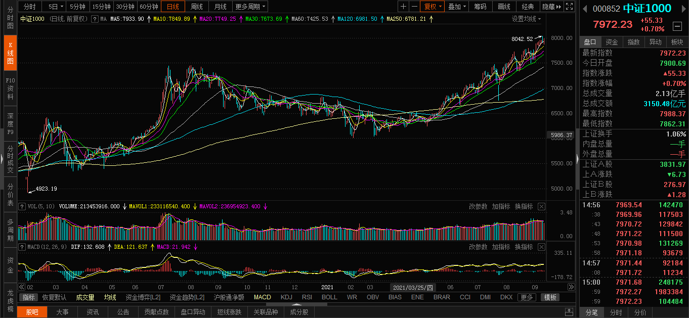The image size is (689, 318).
Task: Open the 设置均线 dropdown
Action: point(526,19)
